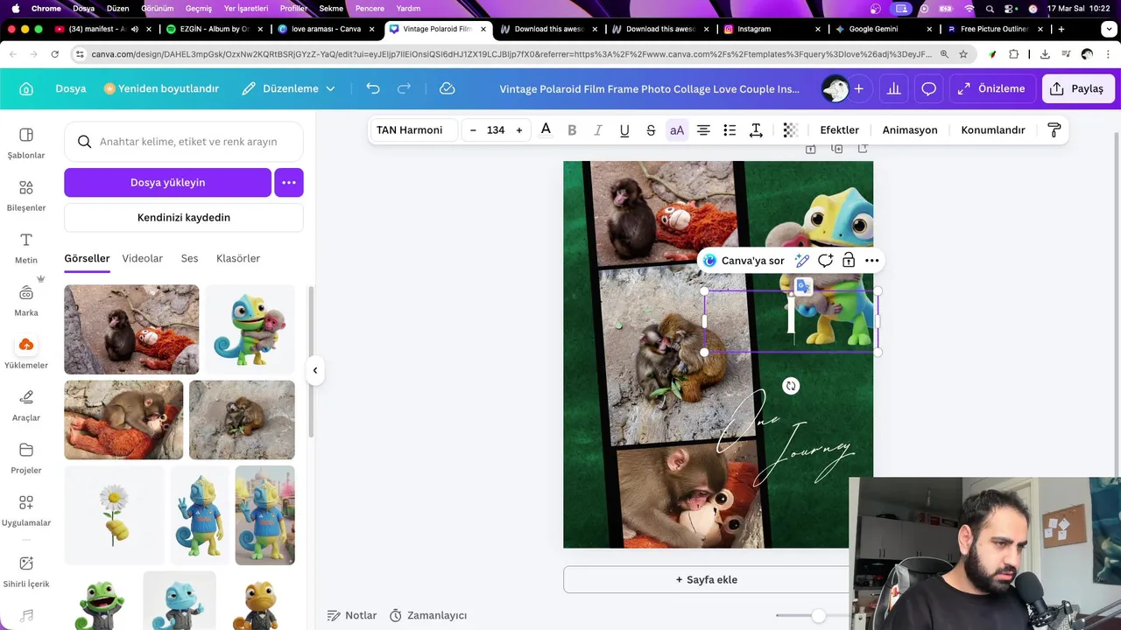The image size is (1121, 630).
Task: Toggle underline formatting
Action: [624, 129]
